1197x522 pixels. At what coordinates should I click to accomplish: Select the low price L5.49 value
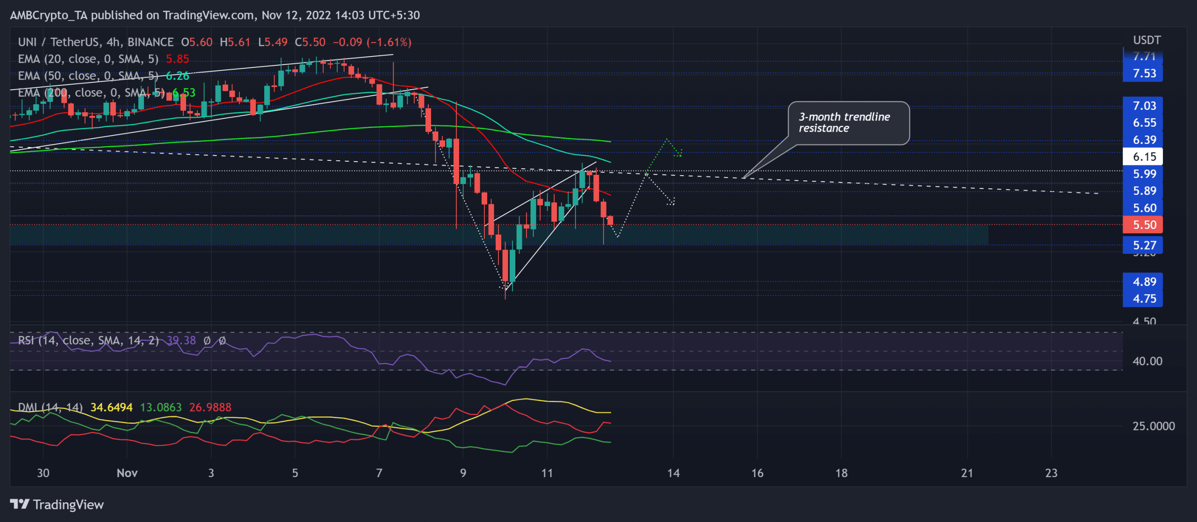(273, 42)
